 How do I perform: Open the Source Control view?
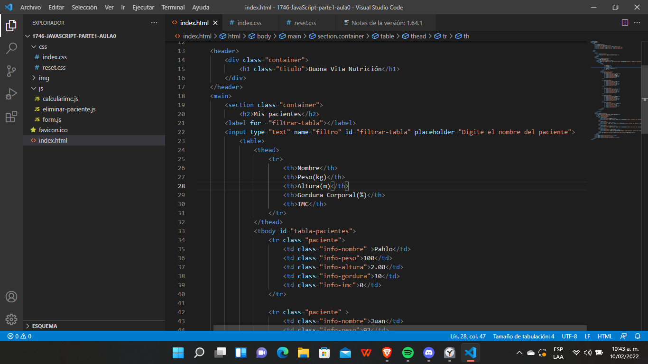pyautogui.click(x=11, y=71)
